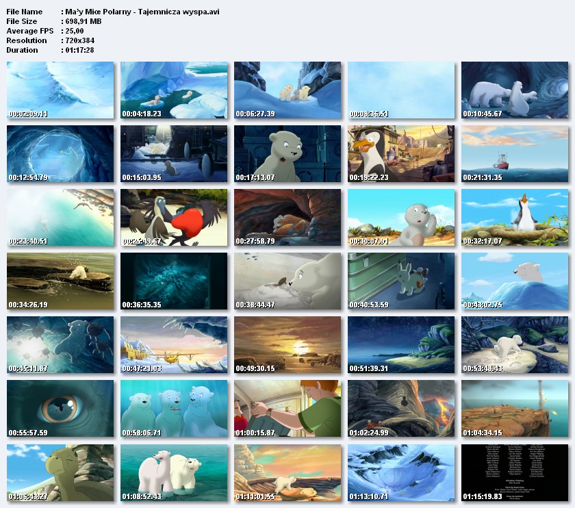Click the resolution value 720x384
Viewport: 575px width, 508px height.
80,40
